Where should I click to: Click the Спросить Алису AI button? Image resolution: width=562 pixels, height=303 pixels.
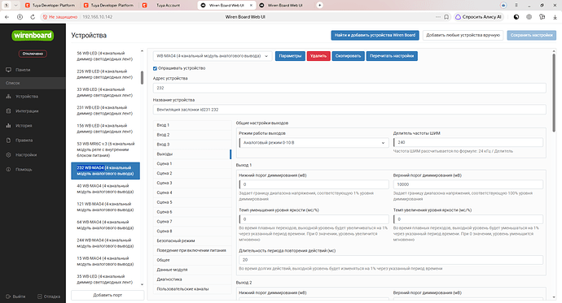point(479,17)
